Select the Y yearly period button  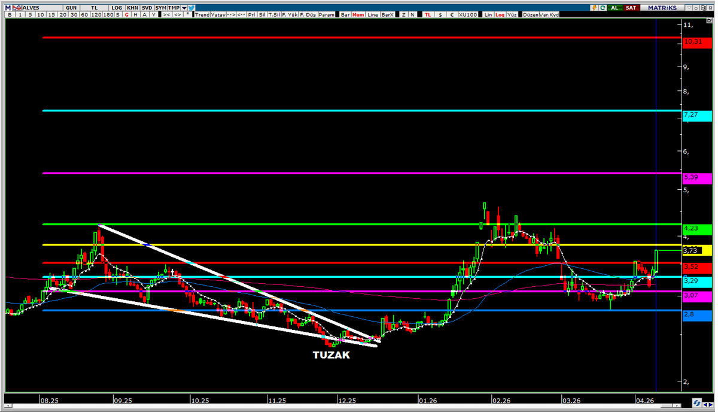153,14
